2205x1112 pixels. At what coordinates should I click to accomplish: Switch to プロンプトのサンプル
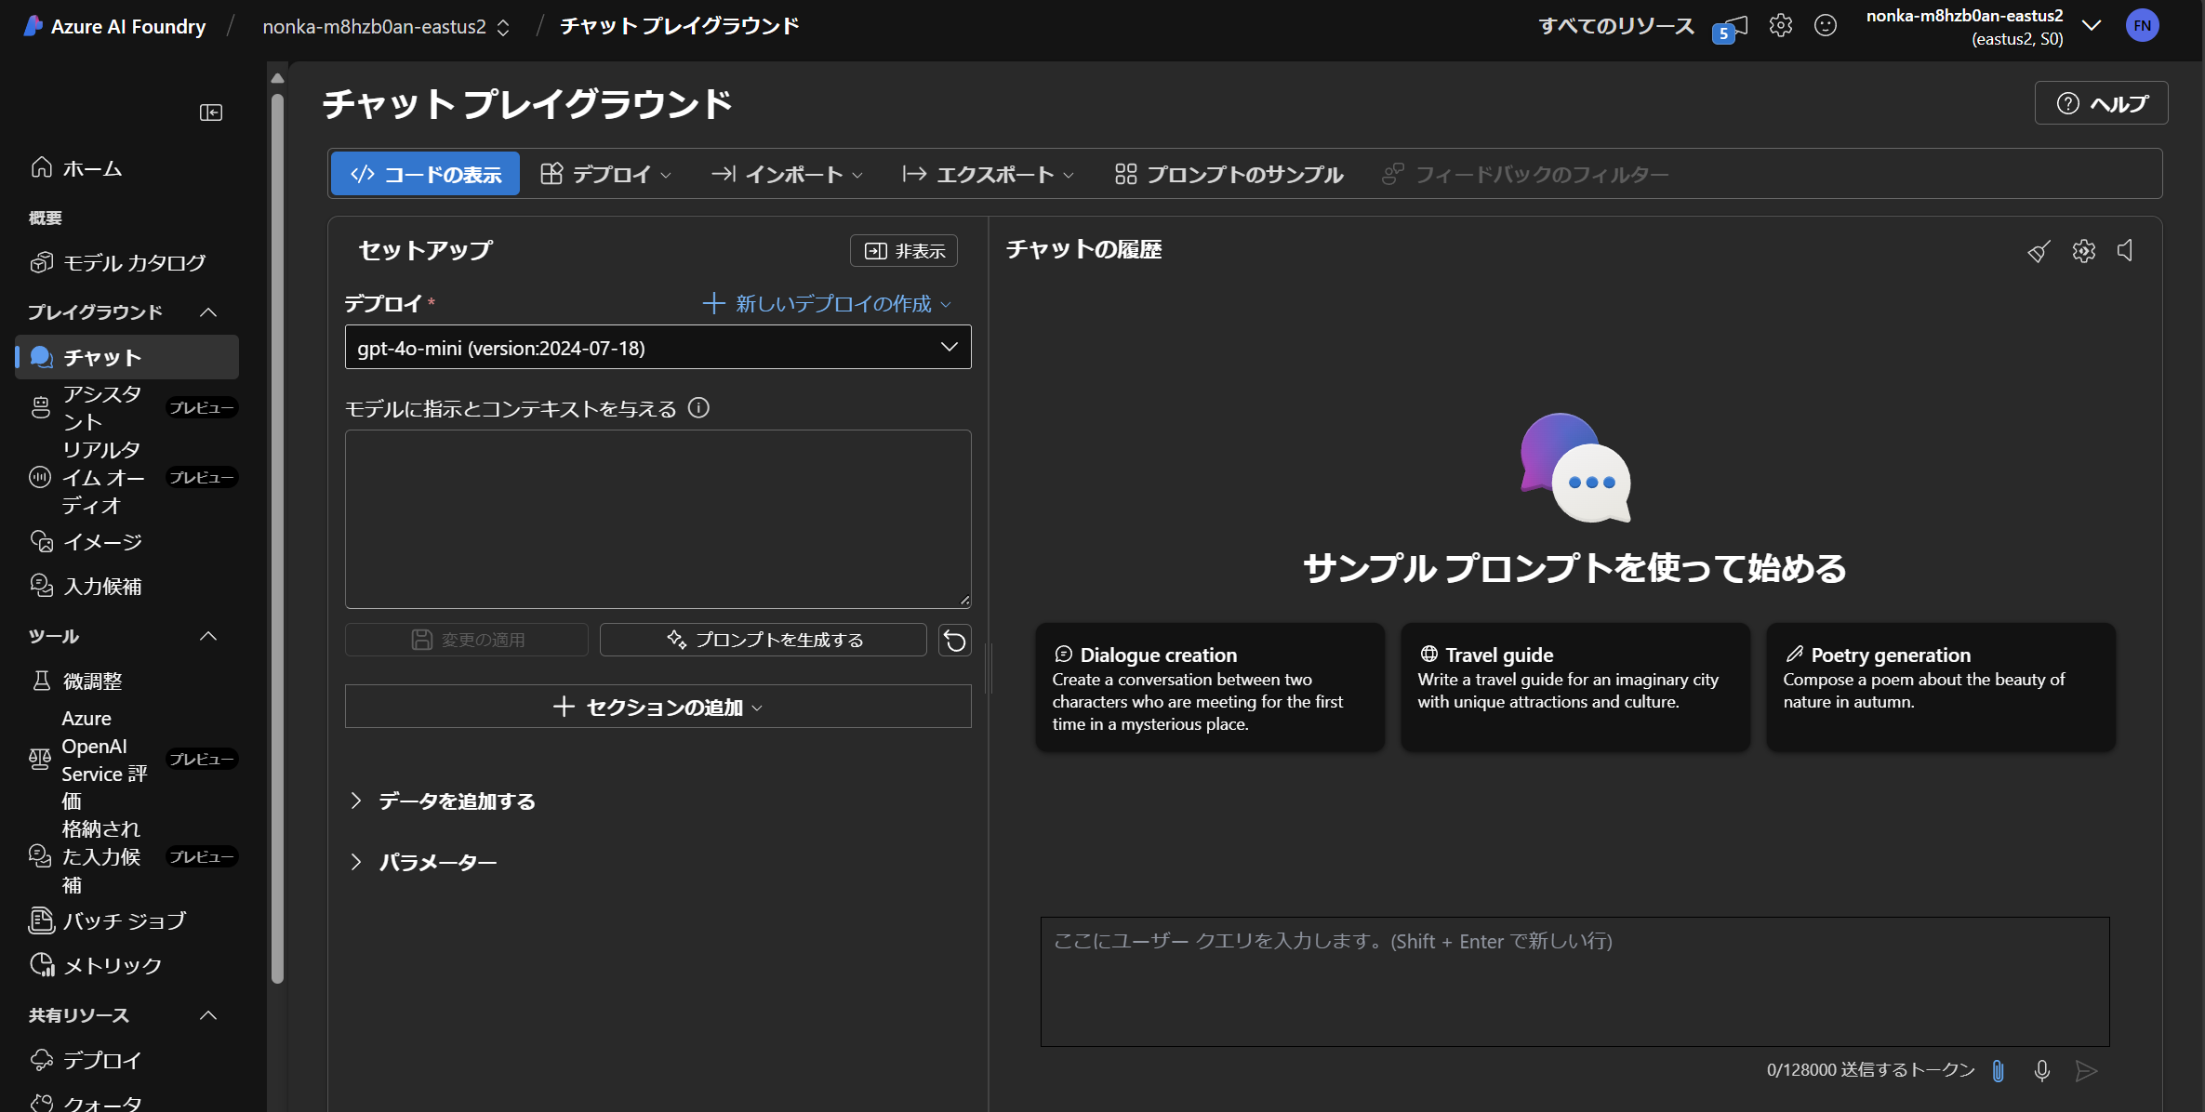point(1228,174)
